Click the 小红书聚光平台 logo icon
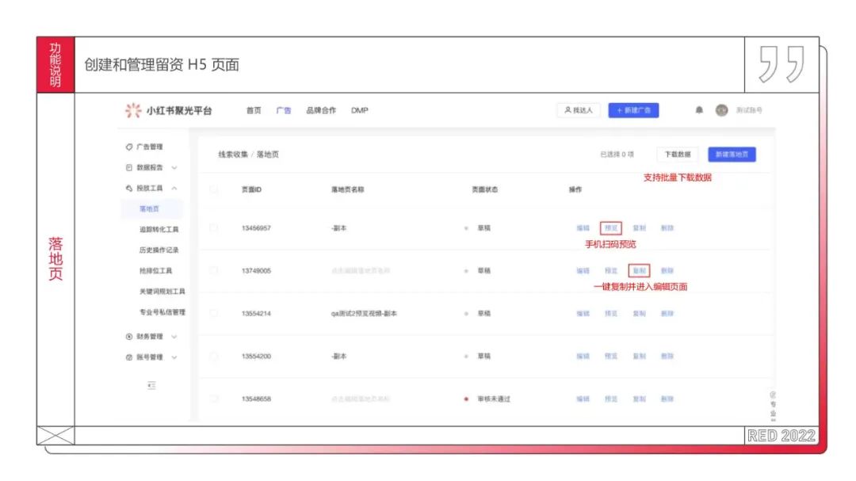The height and width of the screenshot is (481, 856). [x=132, y=110]
